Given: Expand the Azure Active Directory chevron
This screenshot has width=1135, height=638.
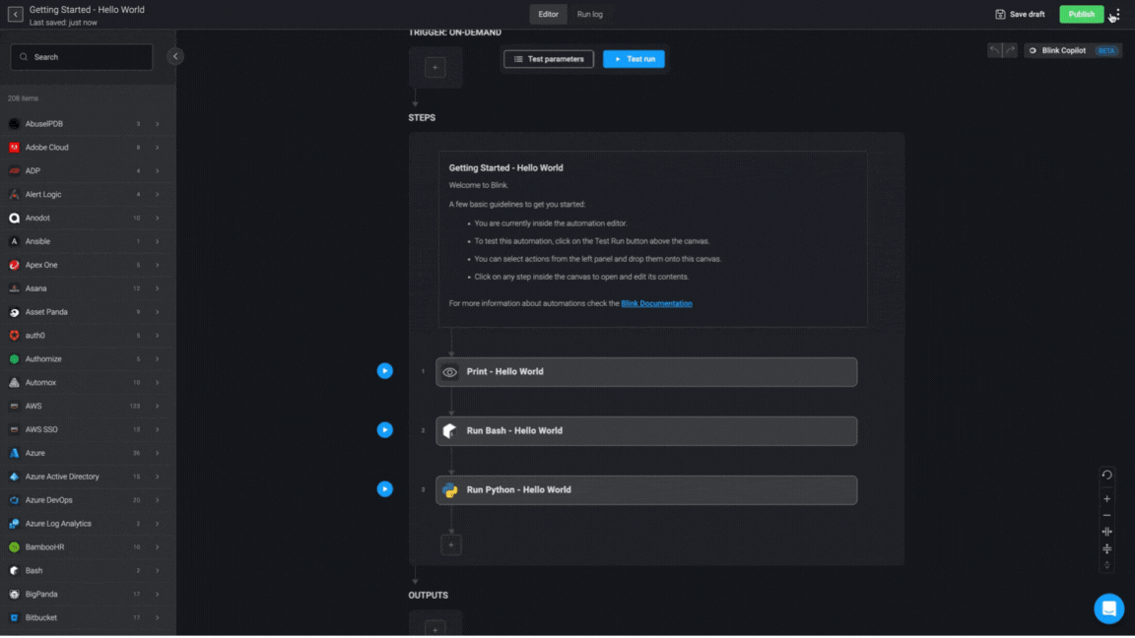Looking at the screenshot, I should click(x=157, y=477).
